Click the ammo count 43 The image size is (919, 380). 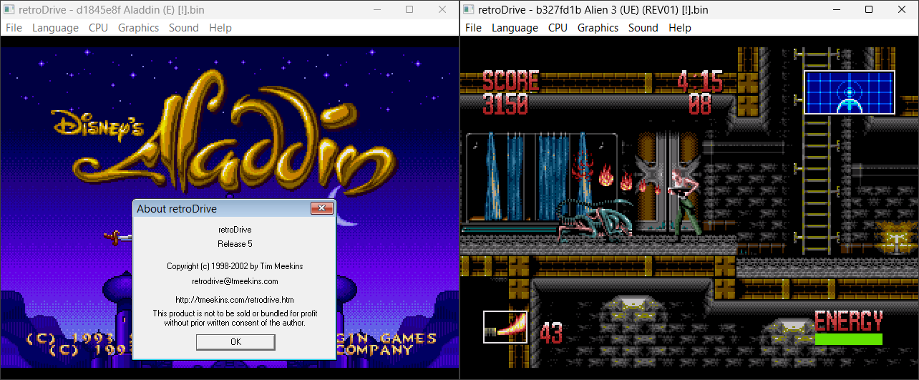click(x=551, y=333)
